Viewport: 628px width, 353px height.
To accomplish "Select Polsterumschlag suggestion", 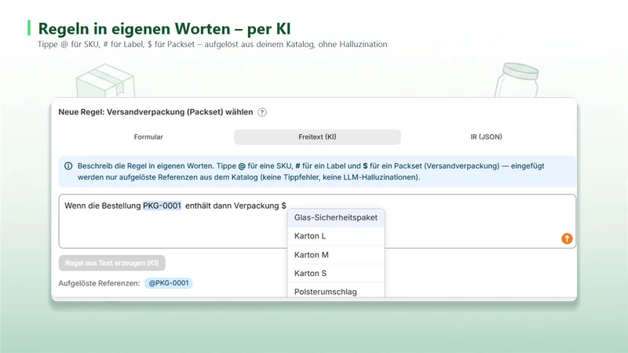I will point(336,291).
